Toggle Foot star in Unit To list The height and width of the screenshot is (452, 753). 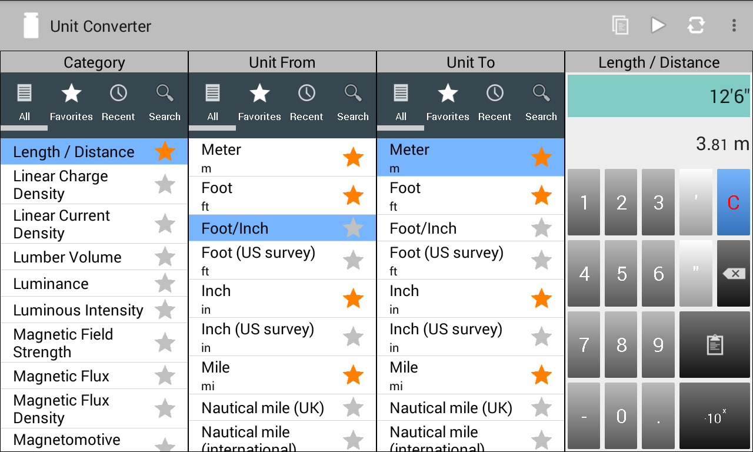coord(541,195)
